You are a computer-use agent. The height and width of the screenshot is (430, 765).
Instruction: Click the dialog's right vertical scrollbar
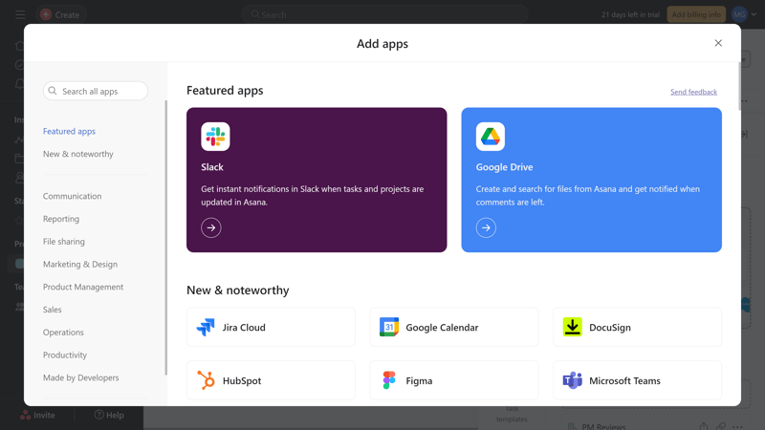[739, 88]
